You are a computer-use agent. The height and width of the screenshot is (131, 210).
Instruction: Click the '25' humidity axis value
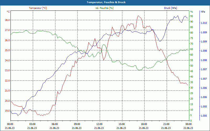coord(192,93)
